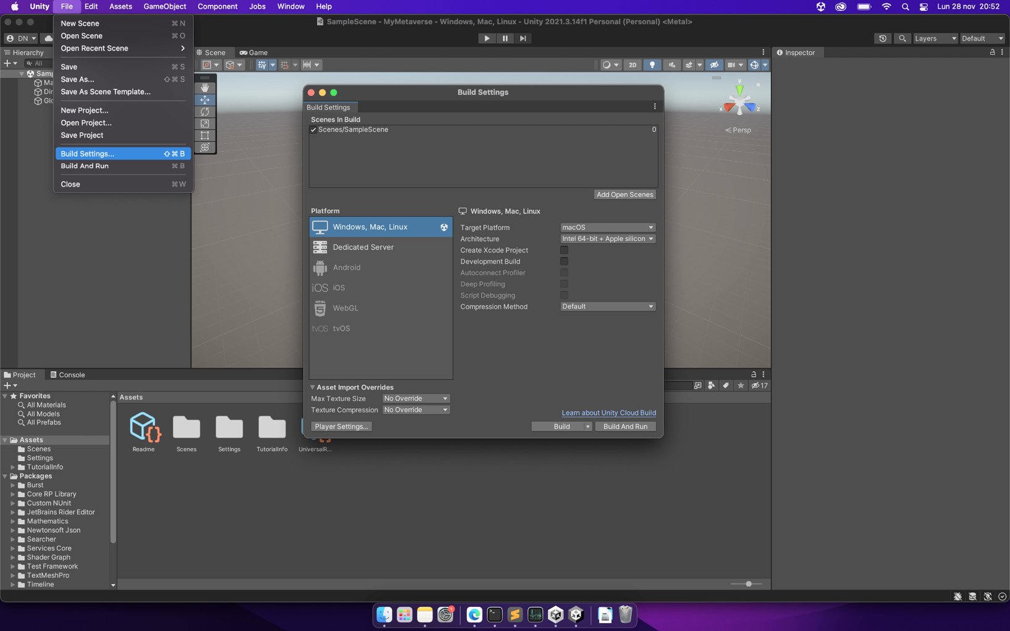The width and height of the screenshot is (1010, 631).
Task: Select the Hand view tool
Action: coord(205,88)
